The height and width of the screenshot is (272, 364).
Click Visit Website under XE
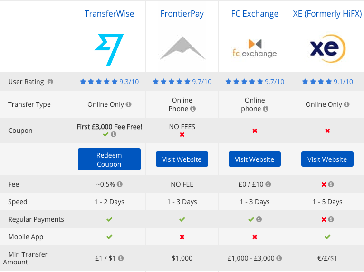(x=327, y=159)
